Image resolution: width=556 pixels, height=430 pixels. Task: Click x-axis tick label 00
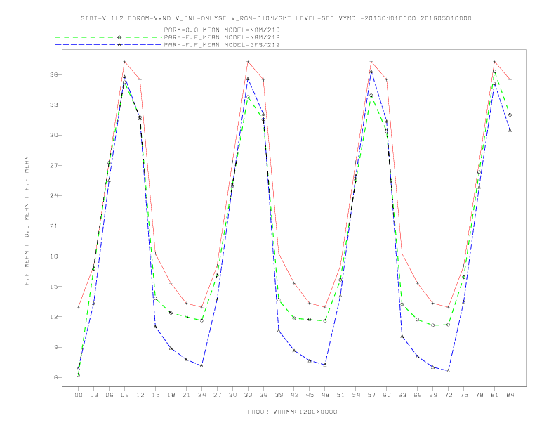point(79,395)
